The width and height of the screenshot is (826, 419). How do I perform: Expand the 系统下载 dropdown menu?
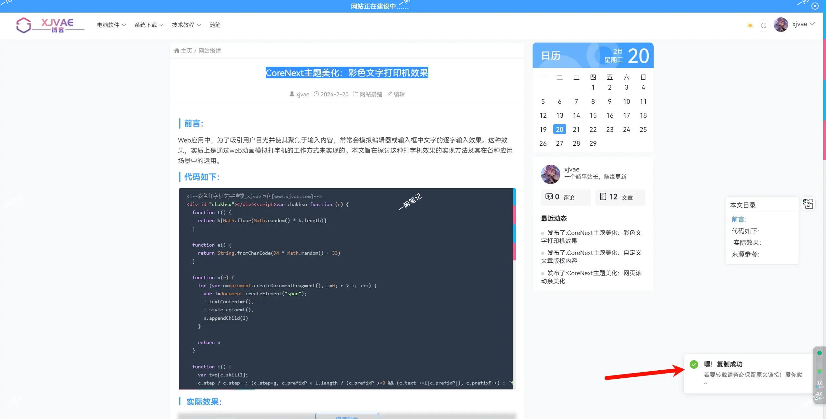pos(148,25)
